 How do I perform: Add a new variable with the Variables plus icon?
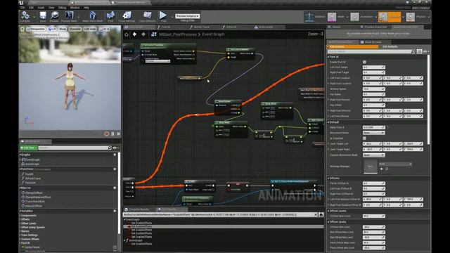[115, 211]
